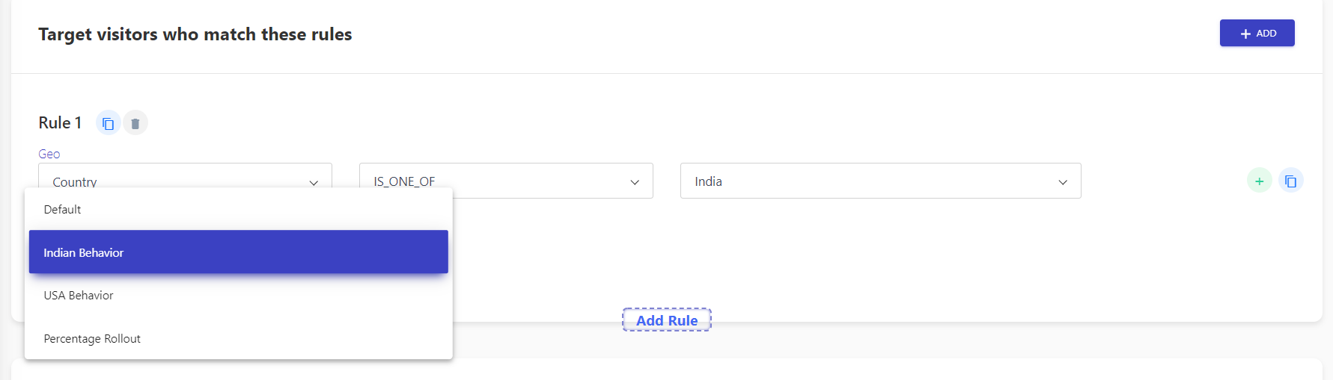
Task: Select Default from the dropdown list
Action: [x=238, y=210]
